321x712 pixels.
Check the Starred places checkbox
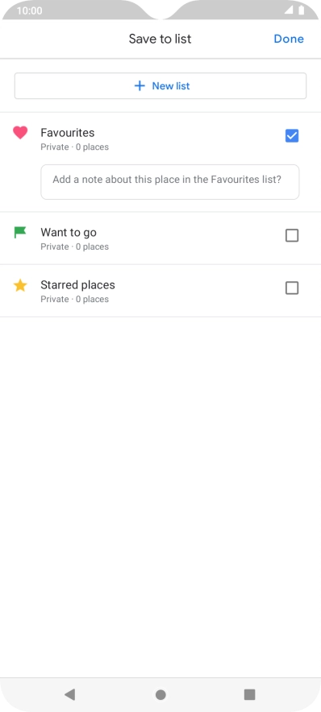click(292, 288)
